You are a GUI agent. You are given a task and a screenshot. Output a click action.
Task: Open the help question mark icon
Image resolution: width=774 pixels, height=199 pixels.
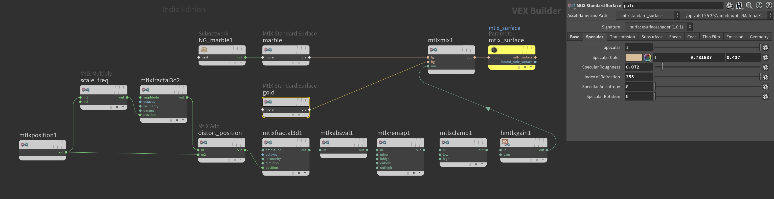pyautogui.click(x=769, y=5)
